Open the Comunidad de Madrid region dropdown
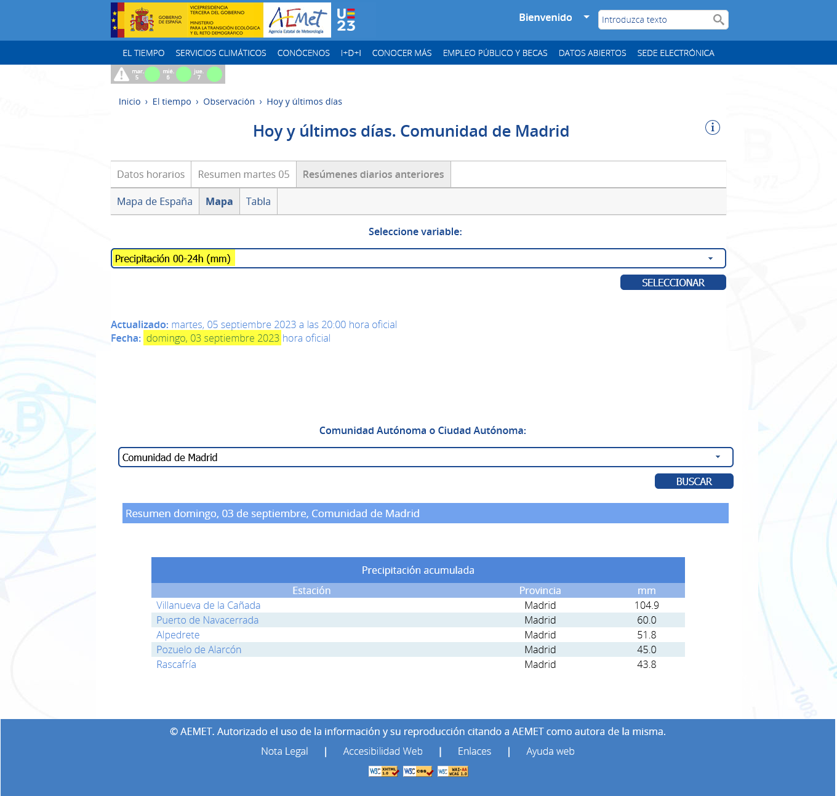 [425, 457]
